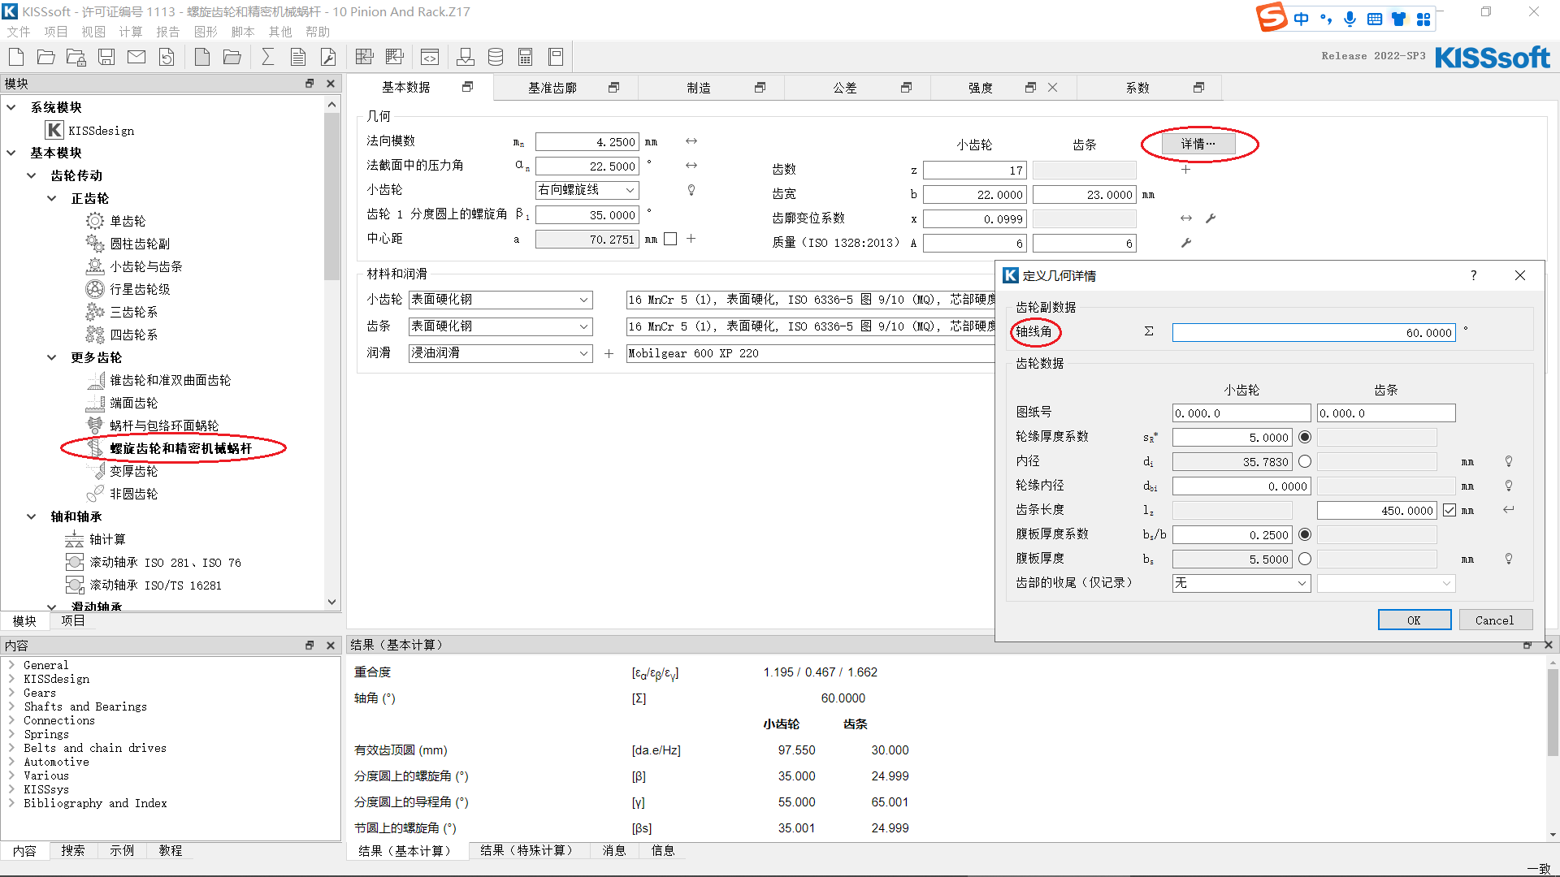Click the lightbulb icon on 腹板厚度 row
Screen dimensions: 1560x877
tap(1509, 559)
